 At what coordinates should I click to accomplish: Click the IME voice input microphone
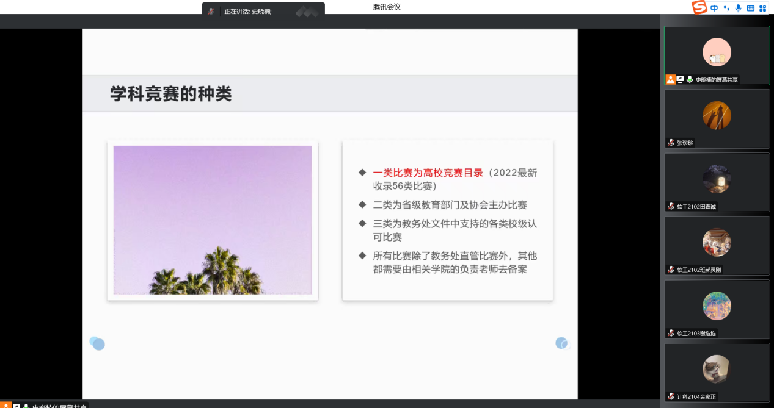[x=738, y=8]
